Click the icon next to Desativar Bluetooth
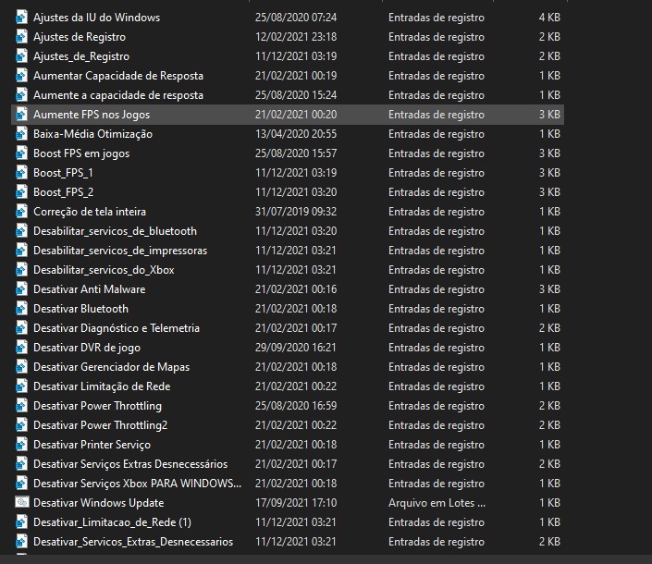Image resolution: width=652 pixels, height=564 pixels. click(21, 309)
